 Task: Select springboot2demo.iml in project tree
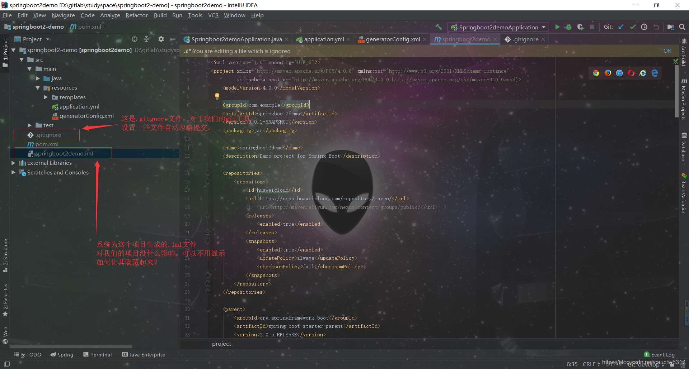[x=64, y=154]
